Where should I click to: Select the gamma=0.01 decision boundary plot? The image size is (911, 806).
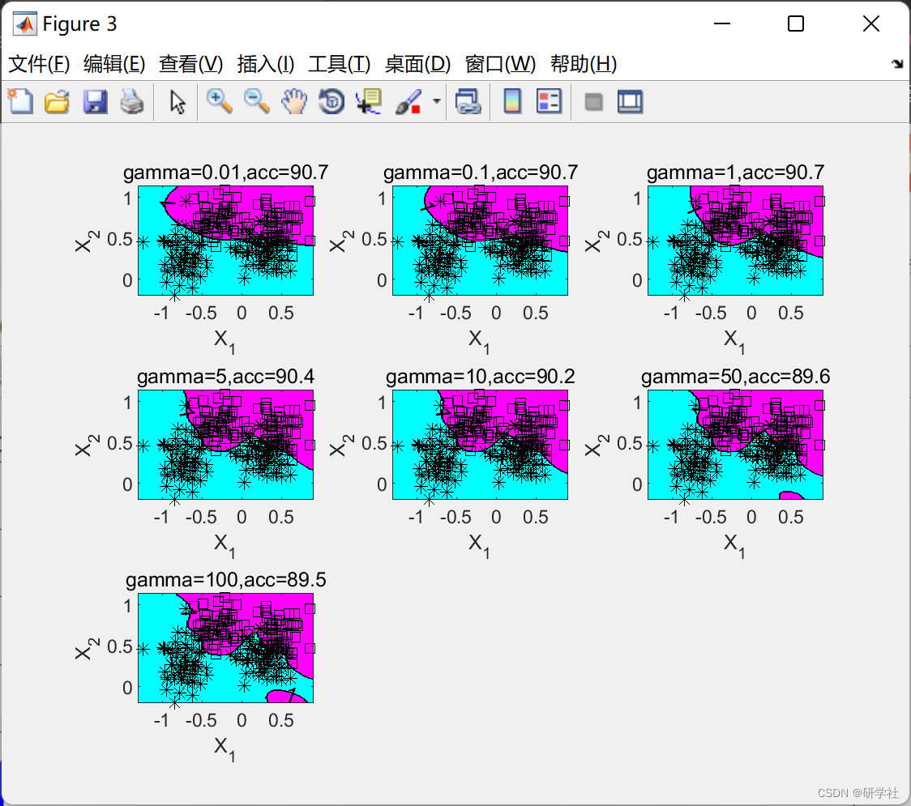(225, 241)
